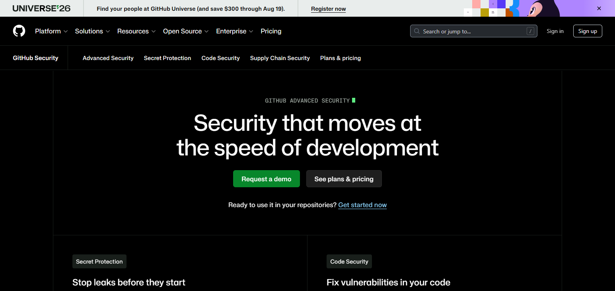Click the Code Security badge label
Viewport: 615px width, 291px height.
(x=349, y=262)
